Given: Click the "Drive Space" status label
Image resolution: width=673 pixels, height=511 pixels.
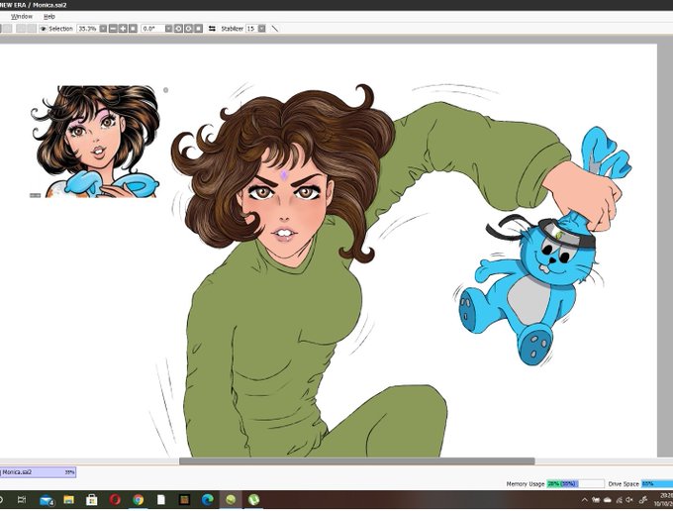Looking at the screenshot, I should (624, 484).
